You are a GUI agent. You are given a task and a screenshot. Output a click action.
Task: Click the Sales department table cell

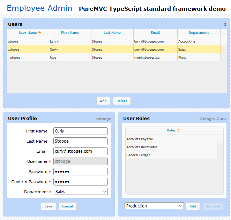(199, 50)
